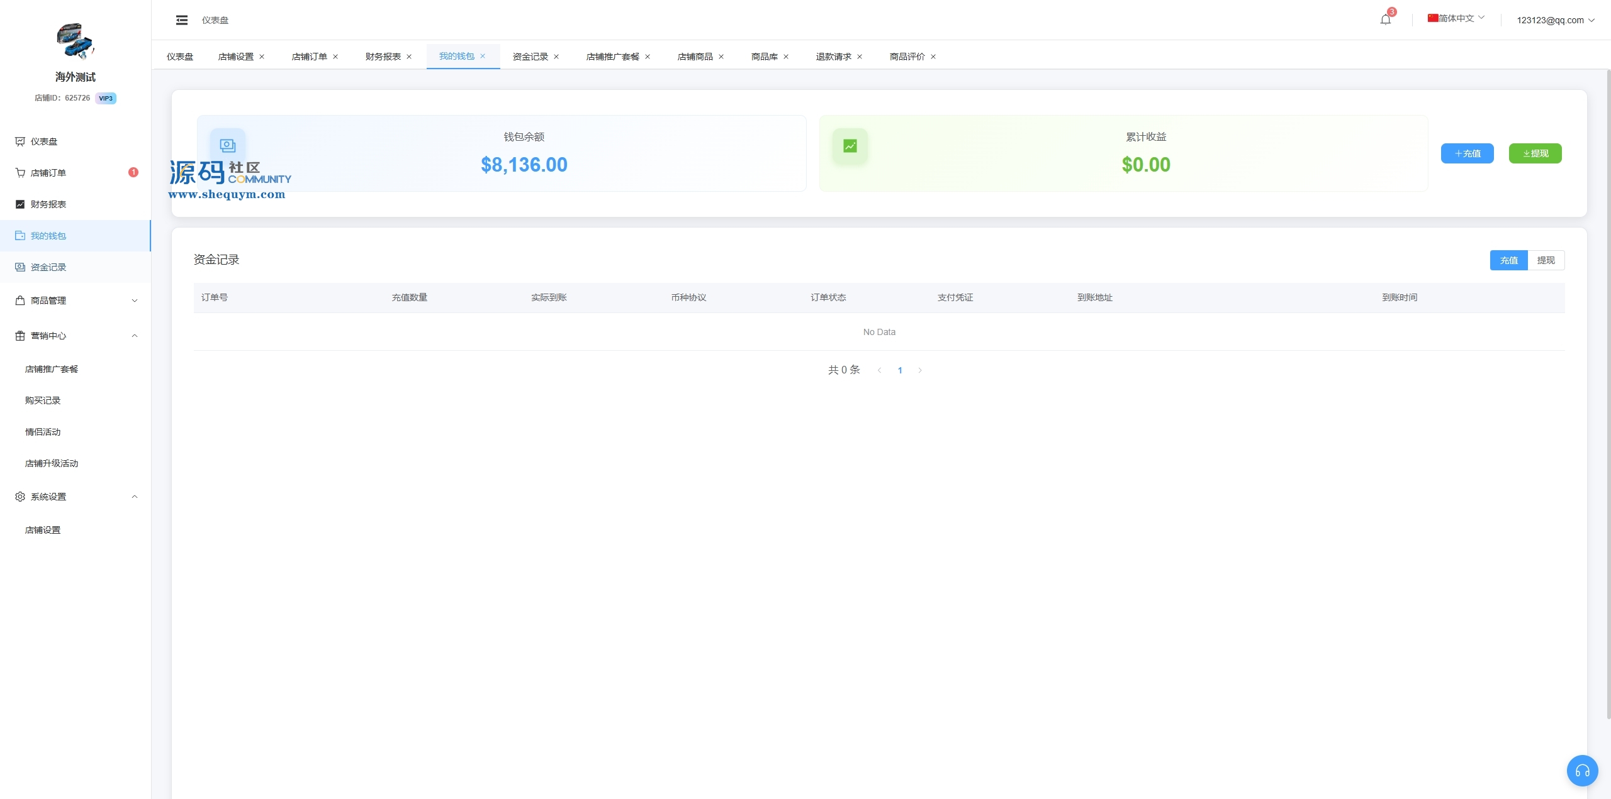Close the 店铺设置 tab
This screenshot has height=799, width=1611.
(x=262, y=57)
